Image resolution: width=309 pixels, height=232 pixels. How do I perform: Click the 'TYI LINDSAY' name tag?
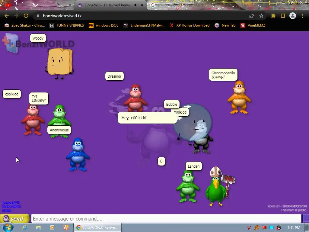pyautogui.click(x=39, y=99)
